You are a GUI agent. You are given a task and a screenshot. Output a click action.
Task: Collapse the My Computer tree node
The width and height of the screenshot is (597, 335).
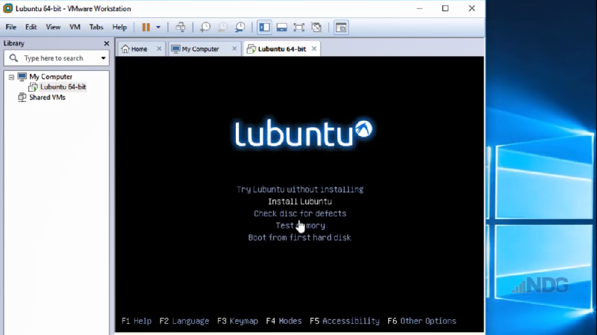11,77
